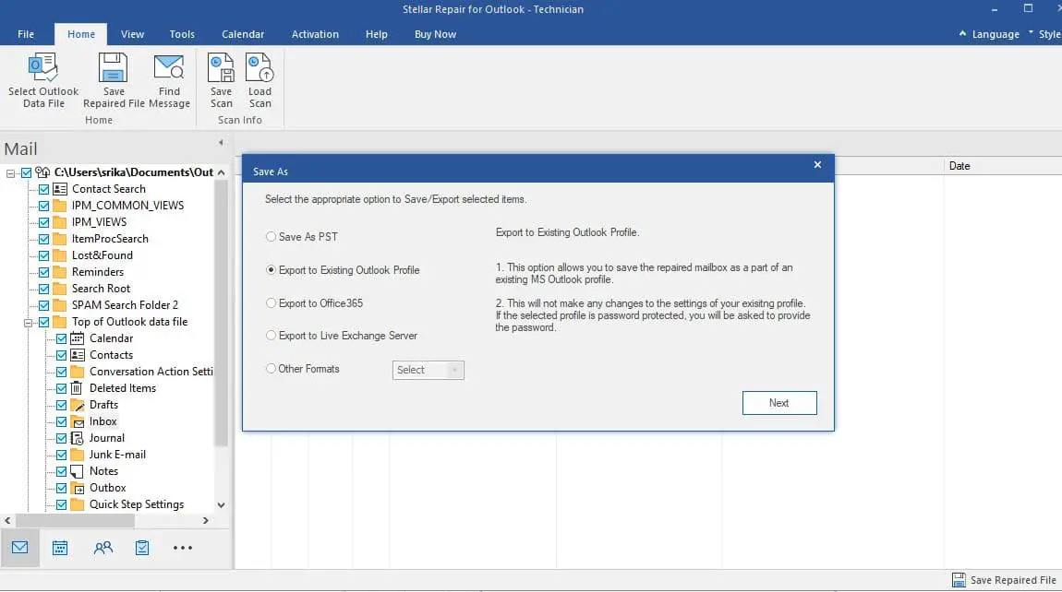Image resolution: width=1062 pixels, height=592 pixels.
Task: Open Tasks icon in bottom bar
Action: (142, 548)
